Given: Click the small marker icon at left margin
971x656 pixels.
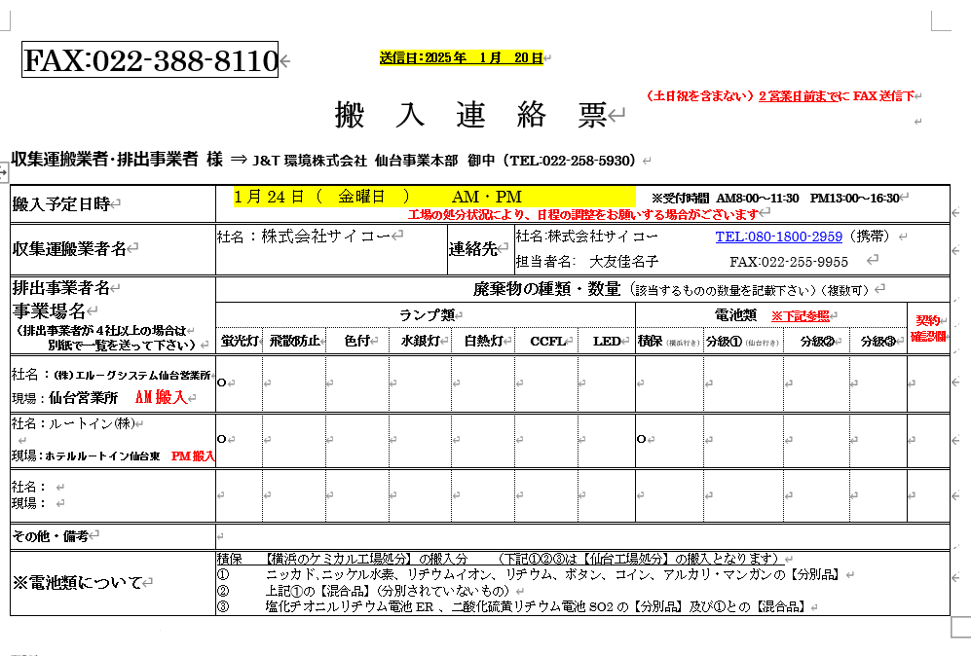Looking at the screenshot, I should [4, 171].
